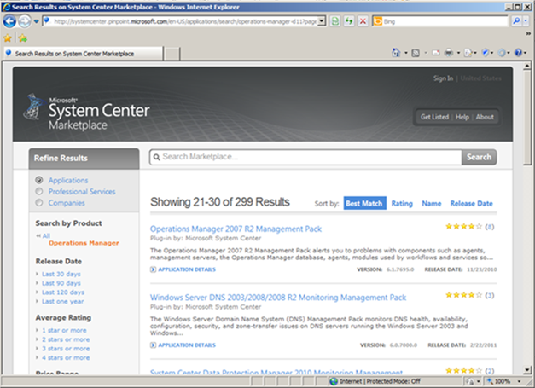Open the 100% zoom level dropdown in status bar
The image size is (535, 388).
[519, 381]
